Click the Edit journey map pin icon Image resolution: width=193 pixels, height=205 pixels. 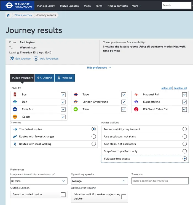coord(12,58)
